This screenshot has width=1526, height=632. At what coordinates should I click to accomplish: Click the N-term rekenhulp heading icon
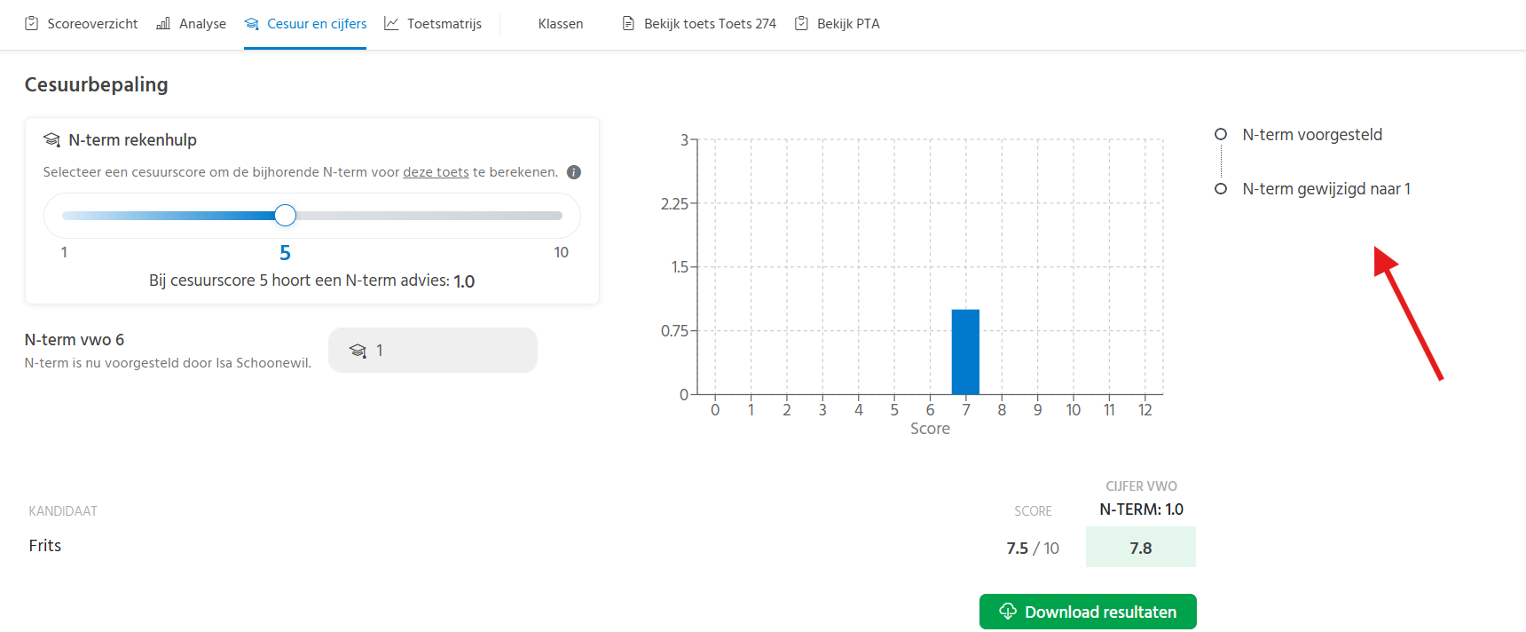click(51, 140)
